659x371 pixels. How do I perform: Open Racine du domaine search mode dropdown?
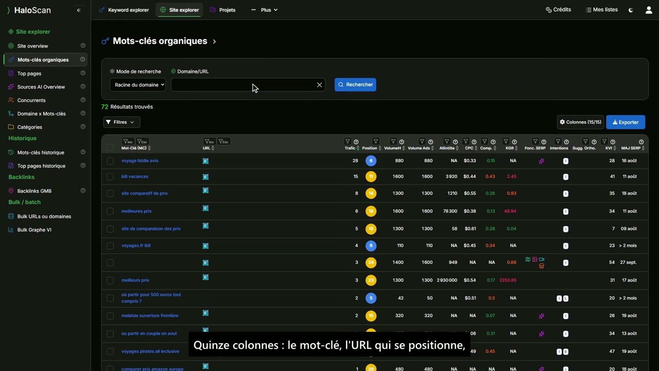(137, 85)
